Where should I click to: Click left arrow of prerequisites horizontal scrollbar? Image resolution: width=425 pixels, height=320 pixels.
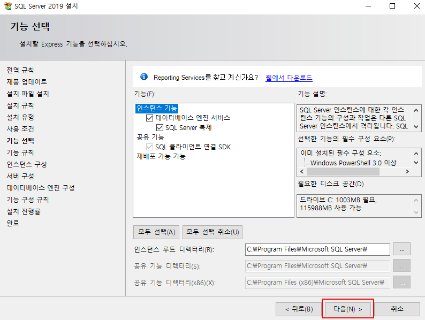point(302,172)
